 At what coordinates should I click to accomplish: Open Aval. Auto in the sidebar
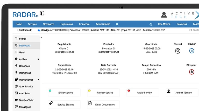[x=26, y=93]
